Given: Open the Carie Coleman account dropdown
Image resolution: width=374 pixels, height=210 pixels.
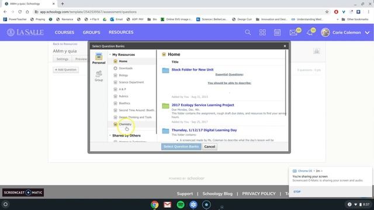Looking at the screenshot, I should pos(368,33).
